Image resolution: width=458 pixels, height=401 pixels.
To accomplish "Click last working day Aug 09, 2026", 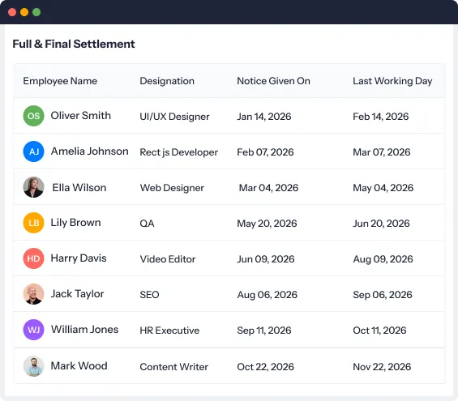I will click(383, 259).
